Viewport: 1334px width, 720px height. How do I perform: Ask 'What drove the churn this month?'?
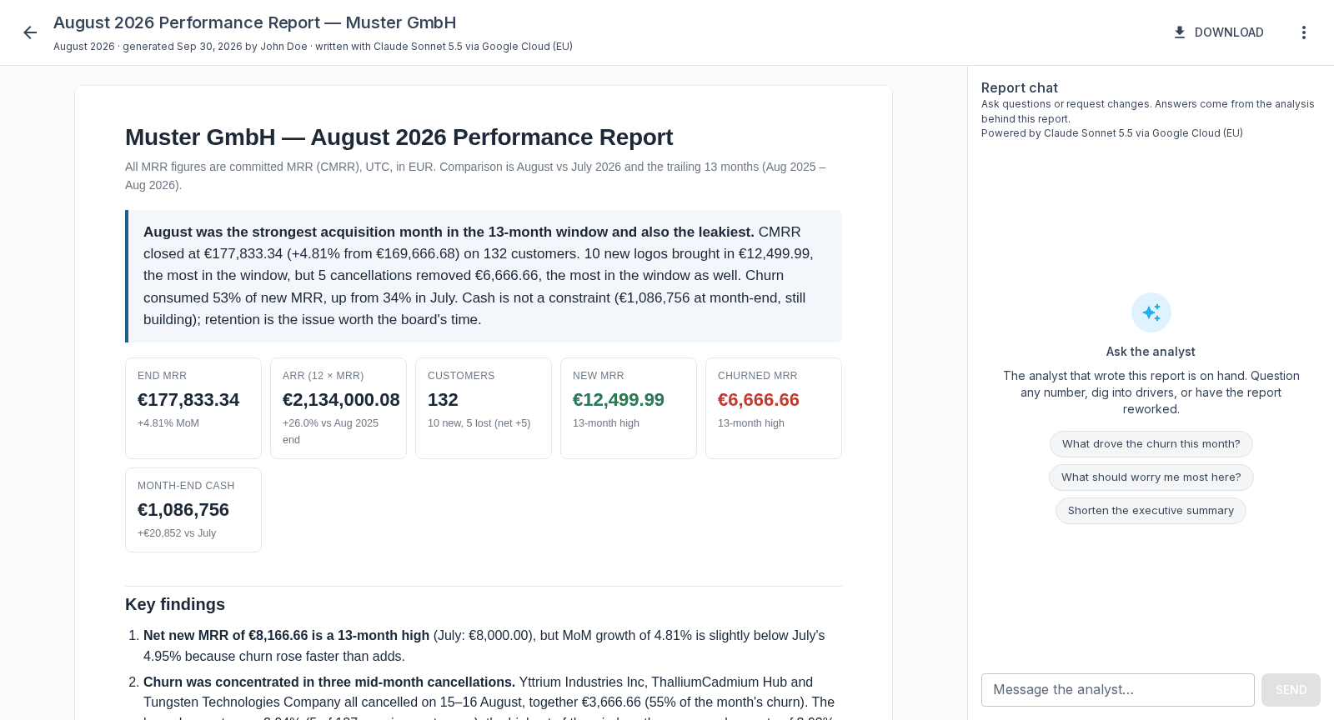[1151, 444]
